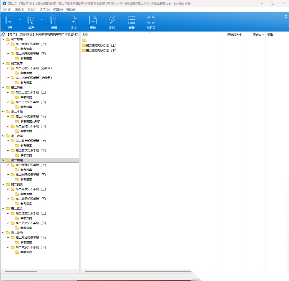Viewport: 289px width, 281px height.
Task: Sort by 名称 column header
Action: pos(85,35)
